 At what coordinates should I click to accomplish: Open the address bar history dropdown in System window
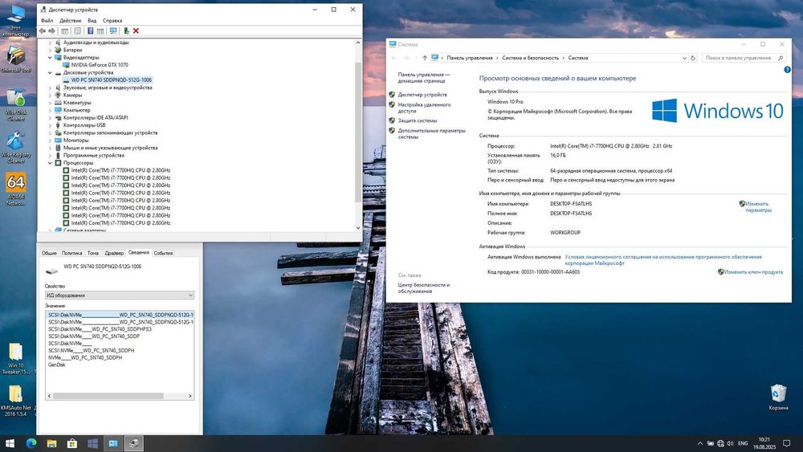[x=684, y=58]
